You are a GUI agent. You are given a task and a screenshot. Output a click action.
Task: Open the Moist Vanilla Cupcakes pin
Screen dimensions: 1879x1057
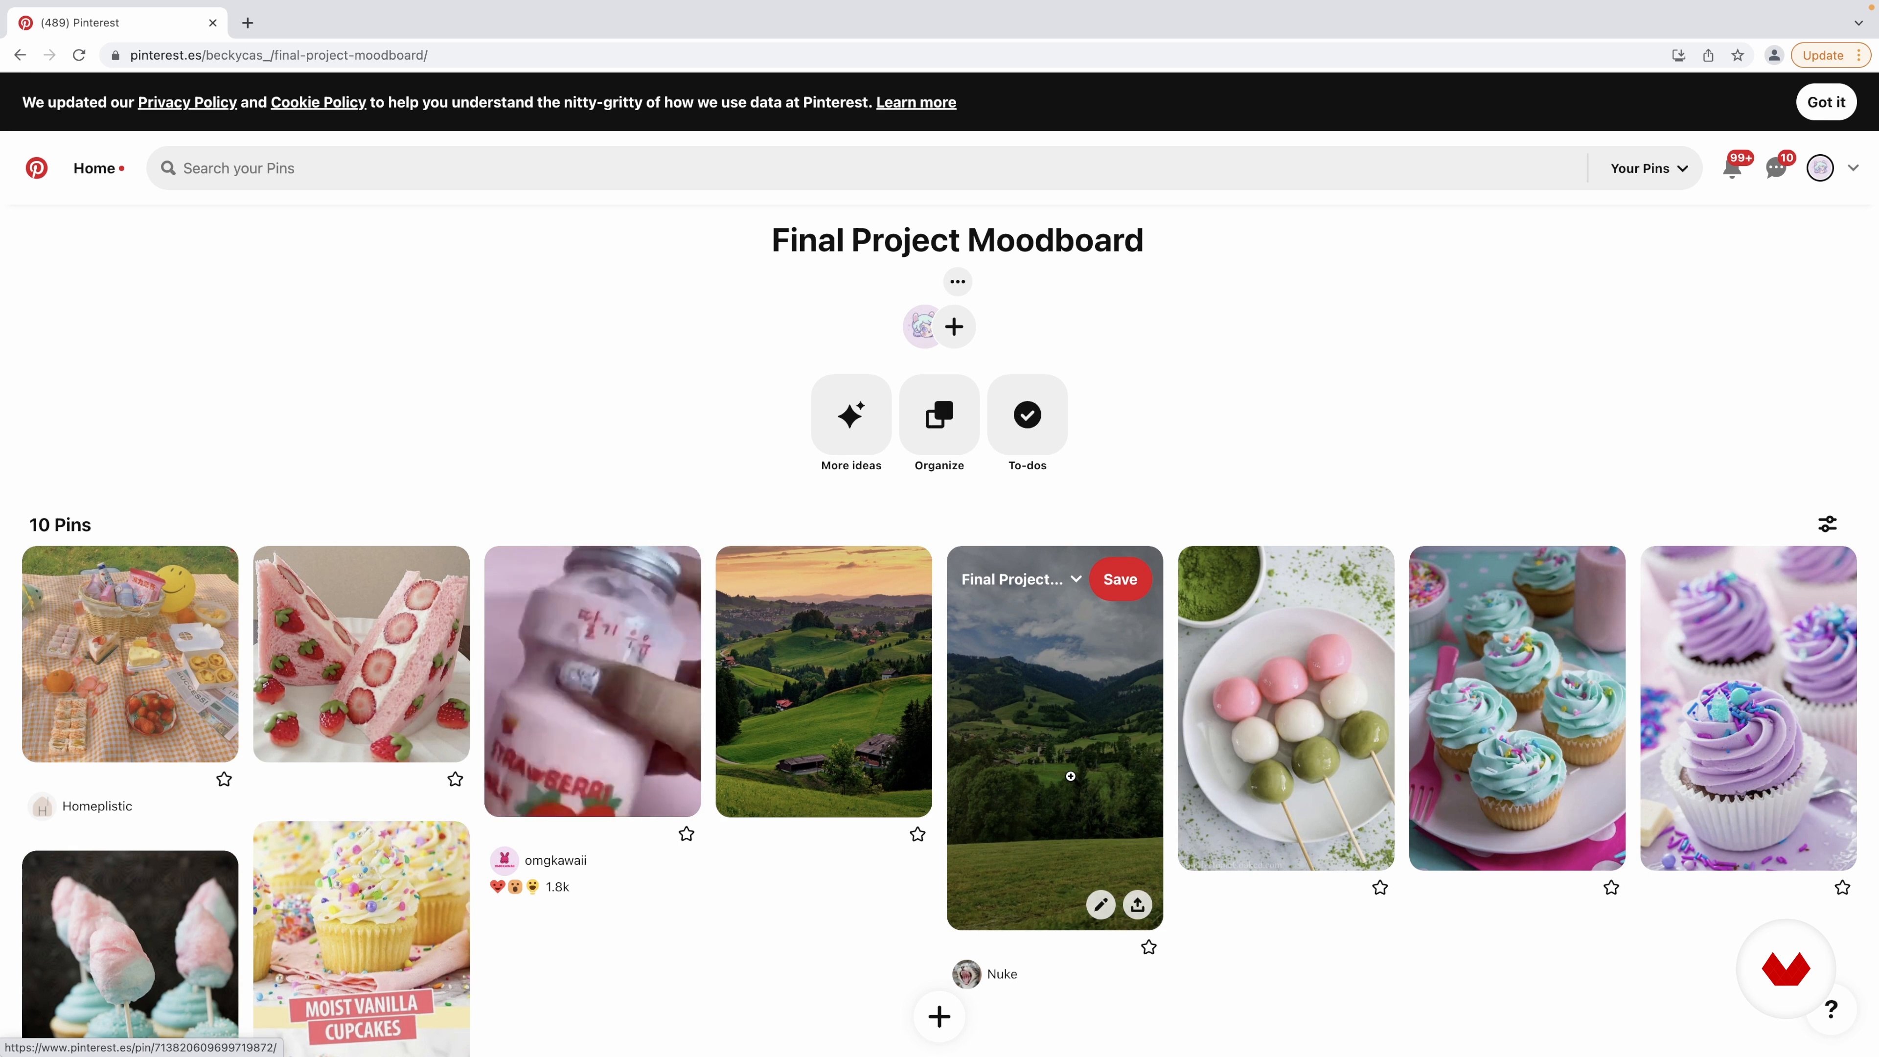(x=361, y=939)
